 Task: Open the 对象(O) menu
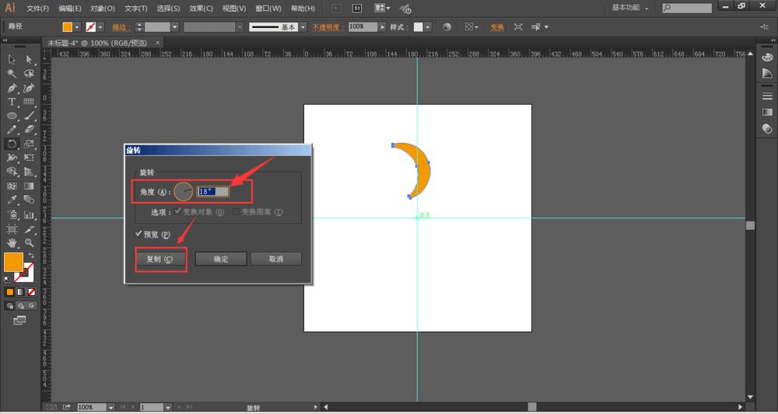(x=102, y=9)
